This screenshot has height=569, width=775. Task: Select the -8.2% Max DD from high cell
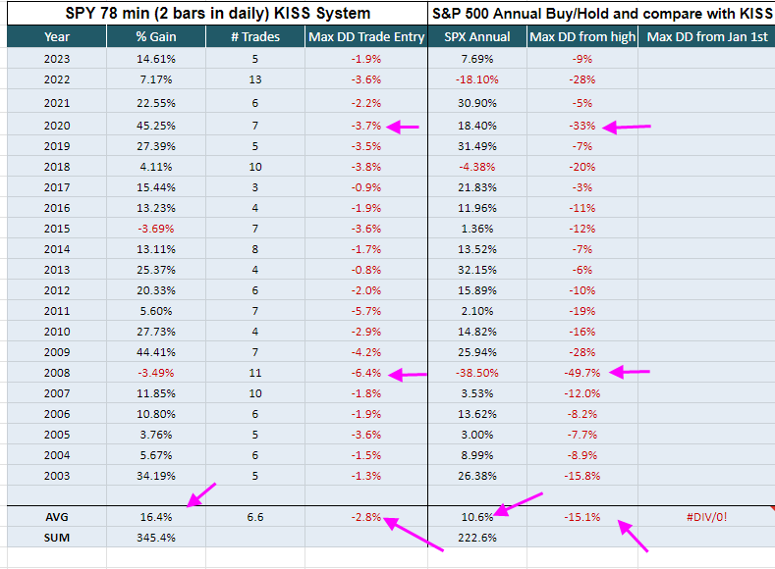pyautogui.click(x=582, y=414)
